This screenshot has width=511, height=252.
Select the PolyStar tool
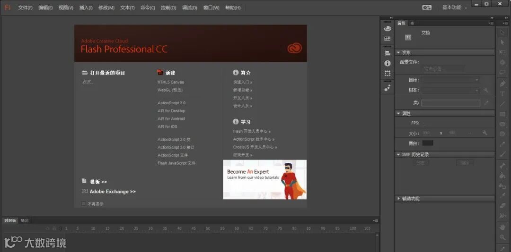tap(502, 134)
